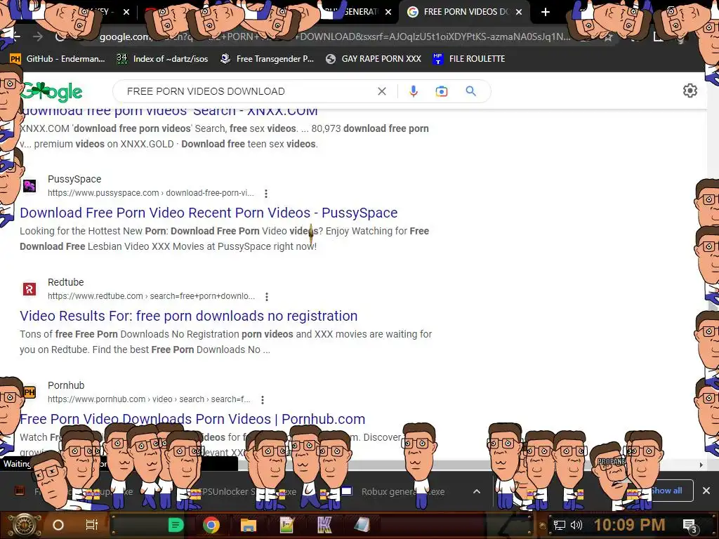Open the 'Video Results For' result title
Viewport: 719px width, 539px height.
tap(188, 316)
